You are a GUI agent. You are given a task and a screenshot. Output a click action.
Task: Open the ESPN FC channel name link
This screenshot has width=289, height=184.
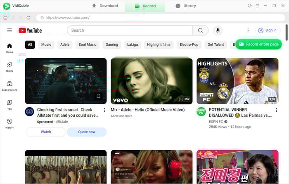(216, 122)
